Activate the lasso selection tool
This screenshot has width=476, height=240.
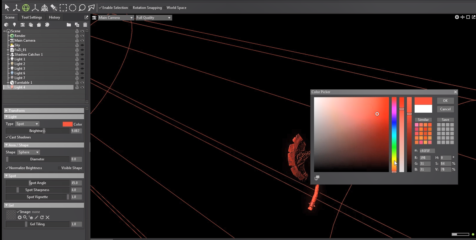(x=82, y=8)
